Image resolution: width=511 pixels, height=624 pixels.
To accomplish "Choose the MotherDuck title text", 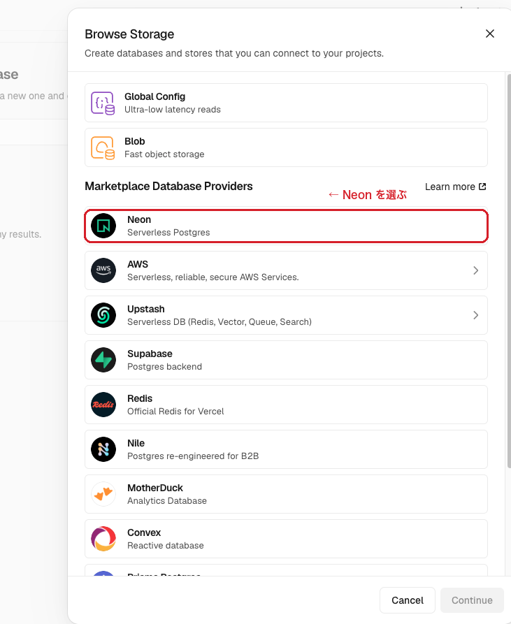I will point(154,488).
